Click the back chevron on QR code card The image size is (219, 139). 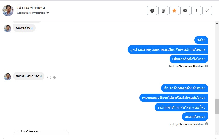(x=18, y=131)
